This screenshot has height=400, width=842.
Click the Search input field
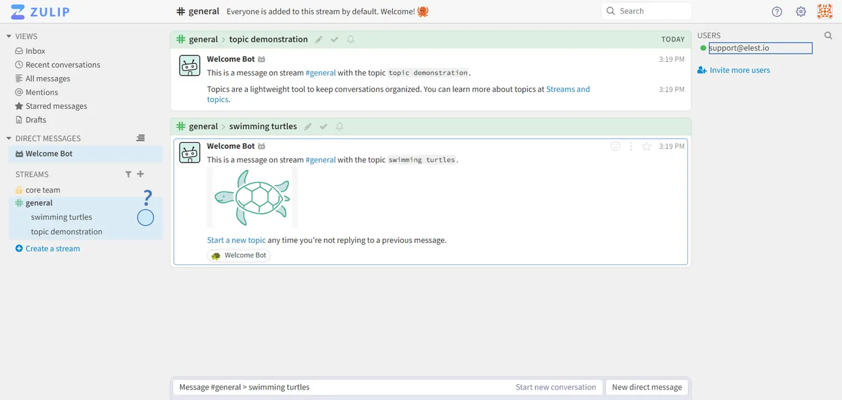[x=646, y=11]
